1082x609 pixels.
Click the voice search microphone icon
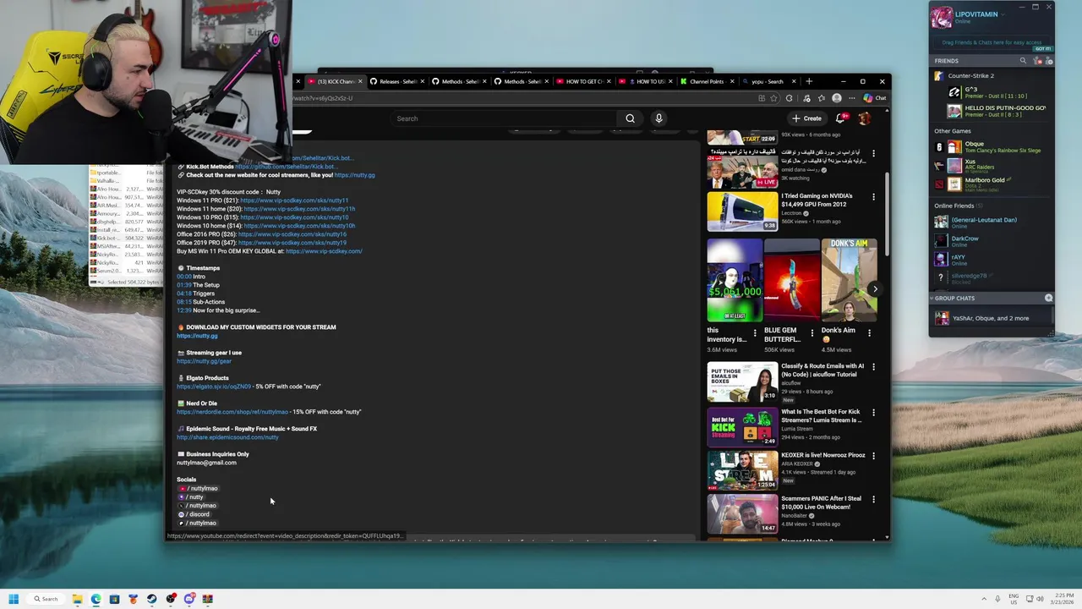pos(658,118)
